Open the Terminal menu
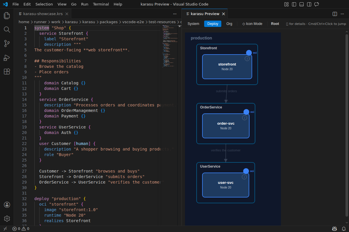Viewport: 349px width, 232px height. click(x=101, y=4)
